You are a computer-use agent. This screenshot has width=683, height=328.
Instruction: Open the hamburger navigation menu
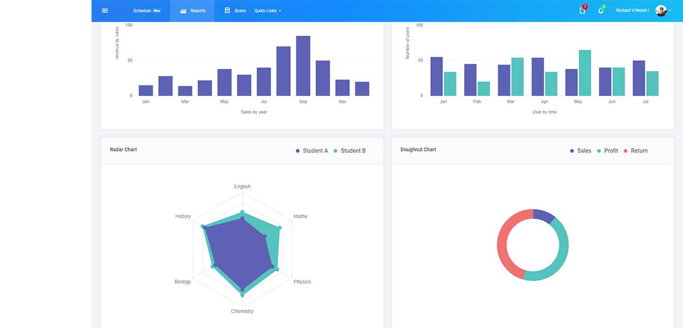pos(105,10)
